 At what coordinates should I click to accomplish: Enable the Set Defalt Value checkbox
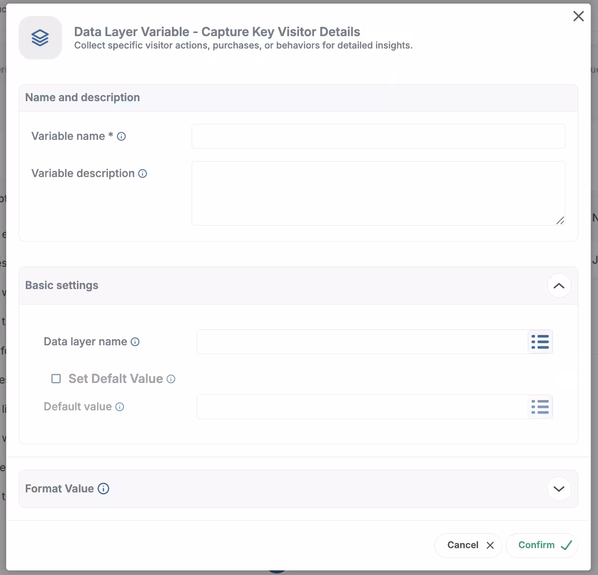tap(56, 378)
